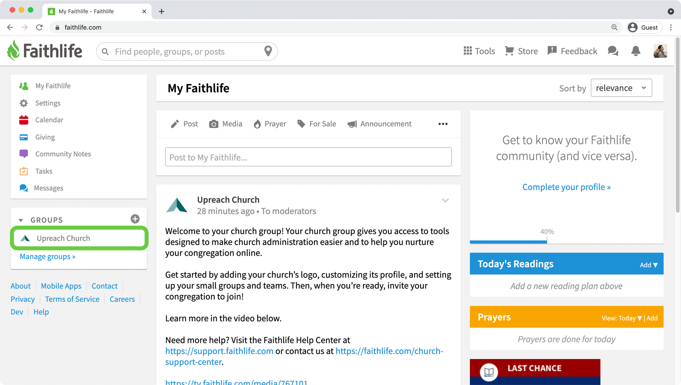
Task: Open Calendar in the sidebar
Action: (49, 120)
